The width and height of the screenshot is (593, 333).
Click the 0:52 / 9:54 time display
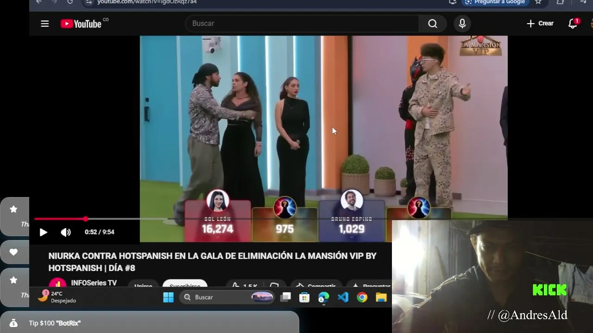(100, 232)
